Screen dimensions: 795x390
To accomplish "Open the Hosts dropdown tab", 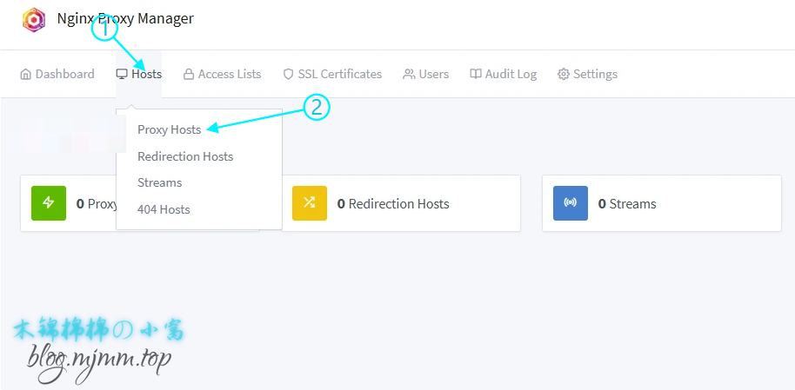I will click(146, 75).
